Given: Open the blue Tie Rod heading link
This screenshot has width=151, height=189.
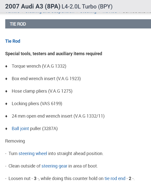Looking at the screenshot, I should 13,41.
